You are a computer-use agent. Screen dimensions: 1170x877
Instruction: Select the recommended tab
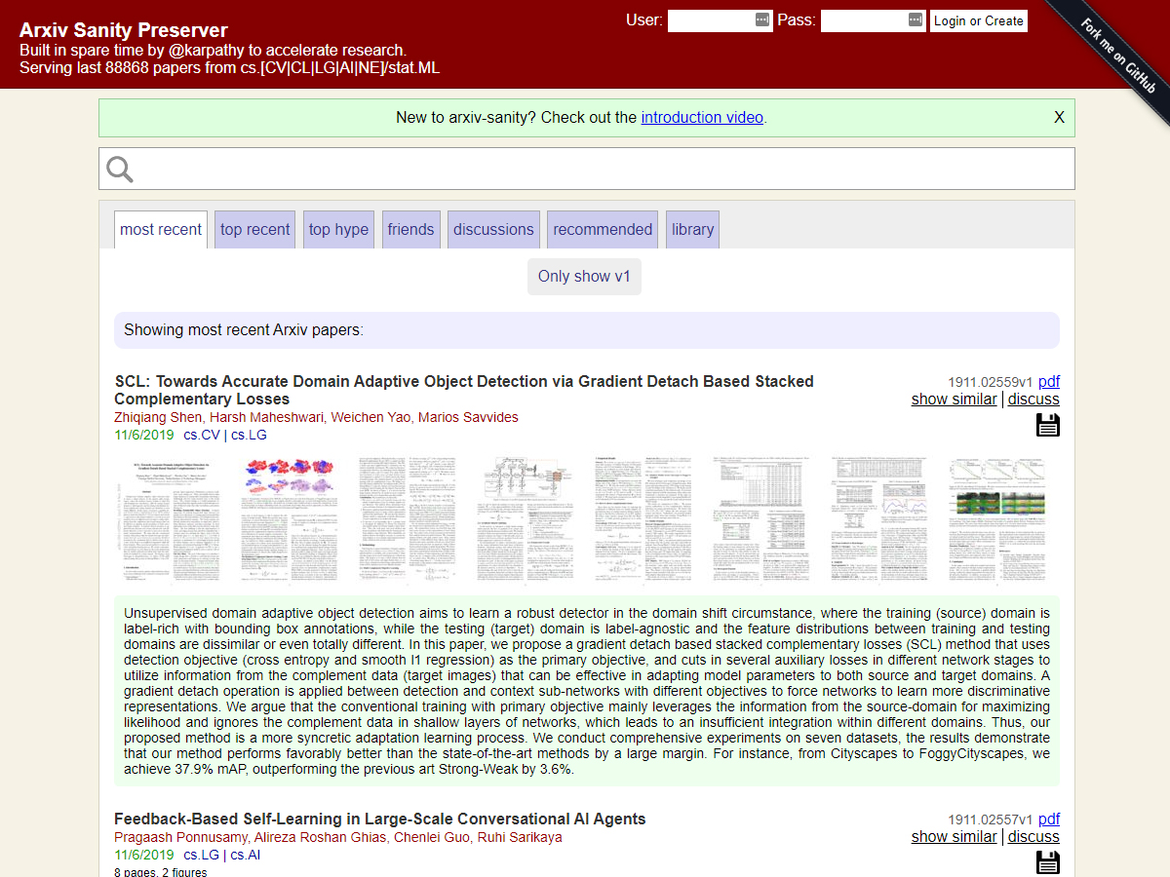[603, 230]
